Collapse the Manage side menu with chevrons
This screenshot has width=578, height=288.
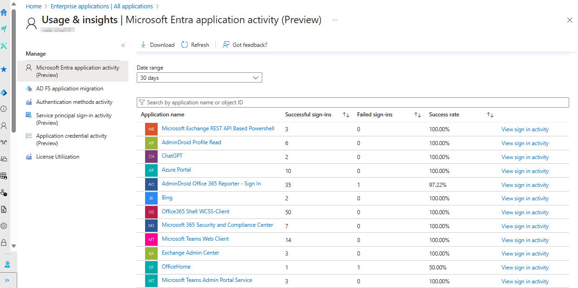(x=123, y=45)
